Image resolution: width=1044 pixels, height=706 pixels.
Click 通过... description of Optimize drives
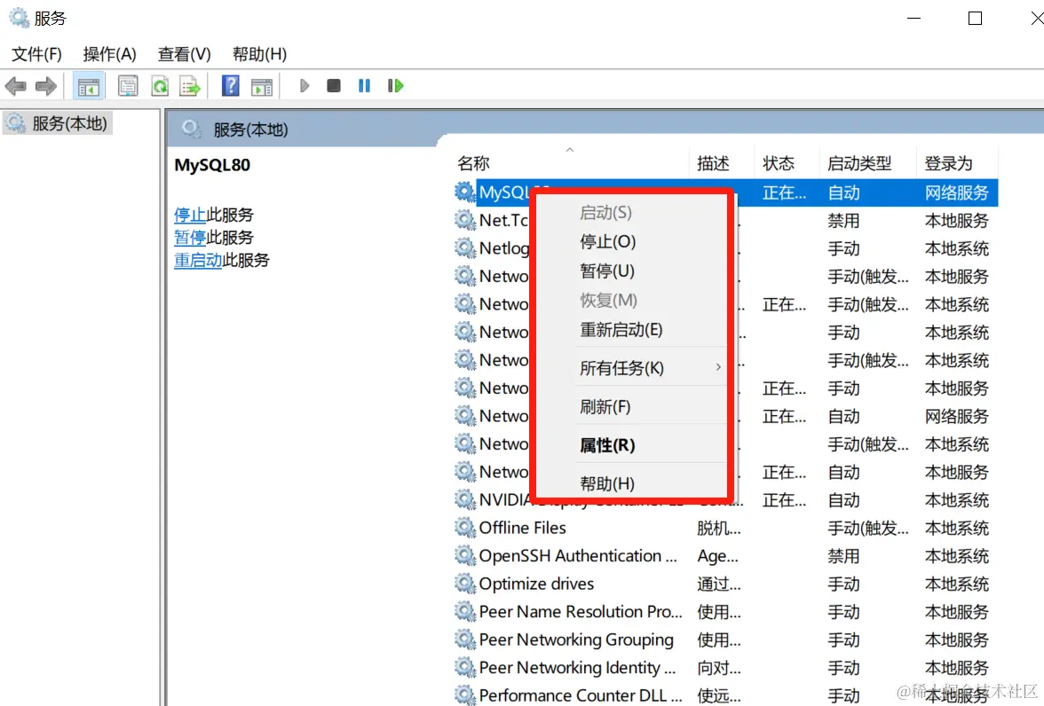pos(718,584)
